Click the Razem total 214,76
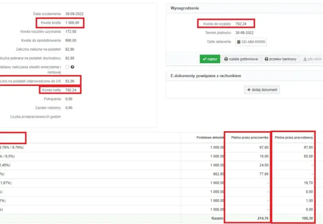The height and width of the screenshot is (224, 323). (x=263, y=218)
